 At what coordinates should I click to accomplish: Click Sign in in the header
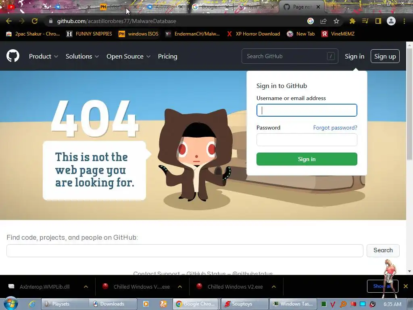coord(355,56)
